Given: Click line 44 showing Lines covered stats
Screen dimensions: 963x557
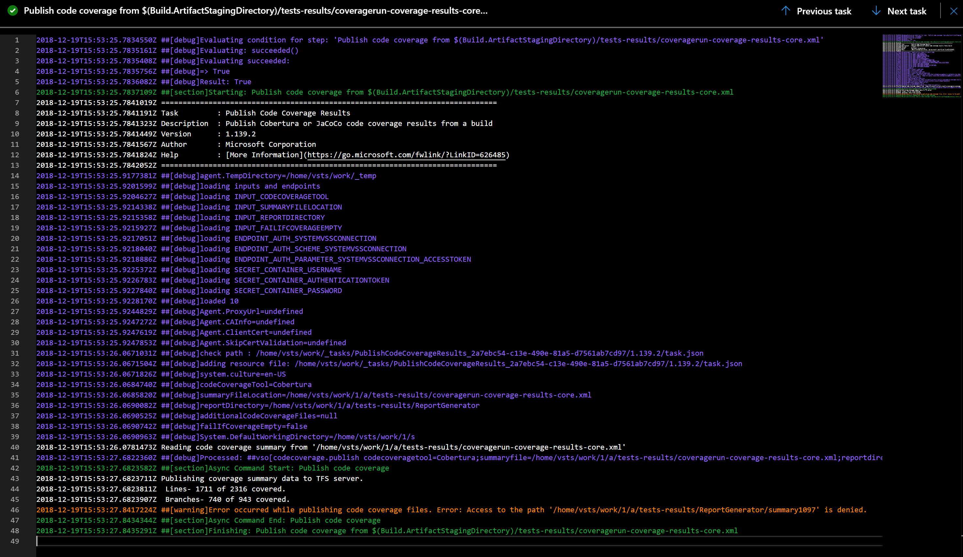Looking at the screenshot, I should [161, 489].
